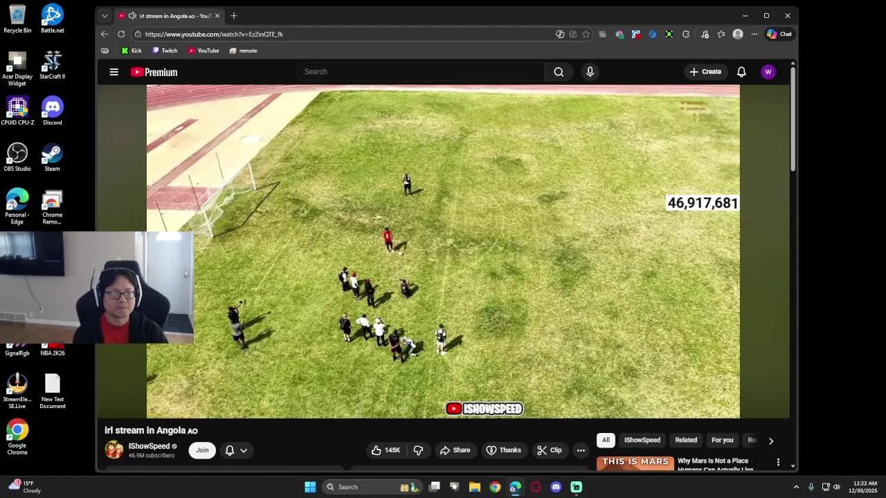Open OBS Studio desktop icon
Viewport: 886px width, 498px height.
pos(17,157)
